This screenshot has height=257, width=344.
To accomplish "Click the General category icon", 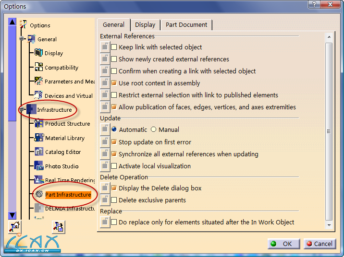I will coord(32,39).
